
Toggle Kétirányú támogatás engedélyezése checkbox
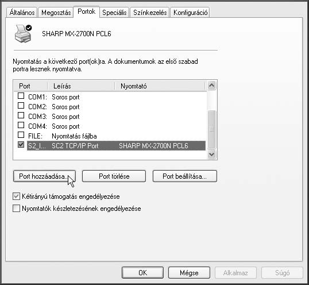point(16,197)
